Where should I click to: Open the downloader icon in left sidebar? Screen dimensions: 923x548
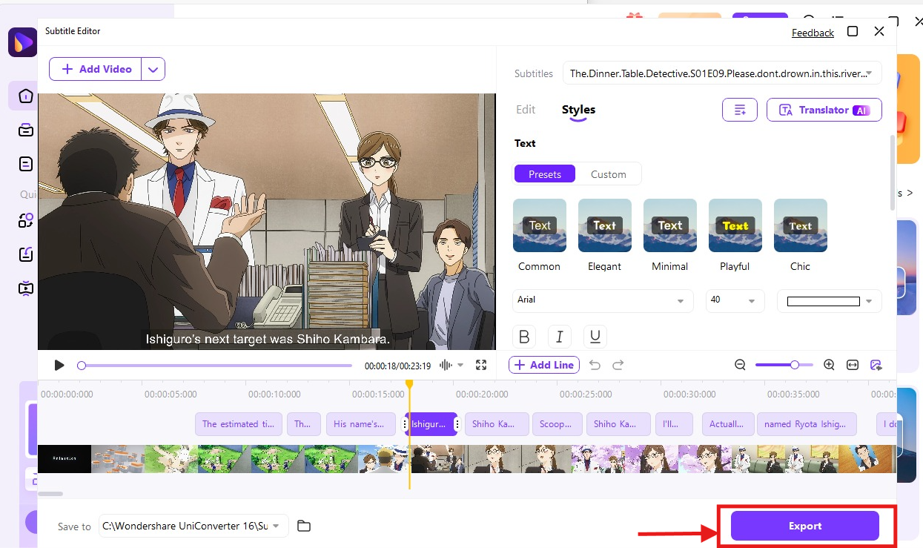pos(26,254)
